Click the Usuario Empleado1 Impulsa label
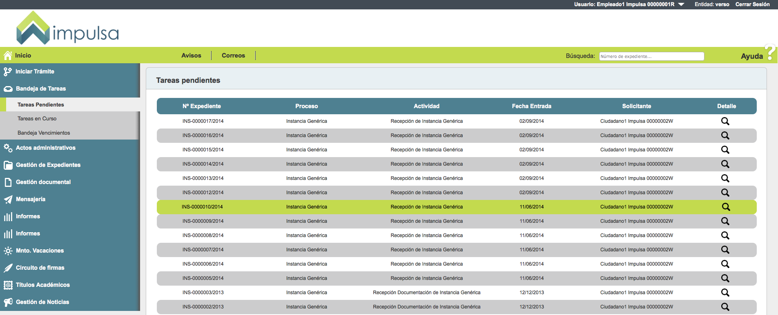778x315 pixels. [624, 4]
